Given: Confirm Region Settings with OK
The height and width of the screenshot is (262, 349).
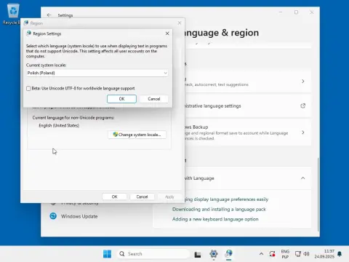Looking at the screenshot, I should pos(121,99).
